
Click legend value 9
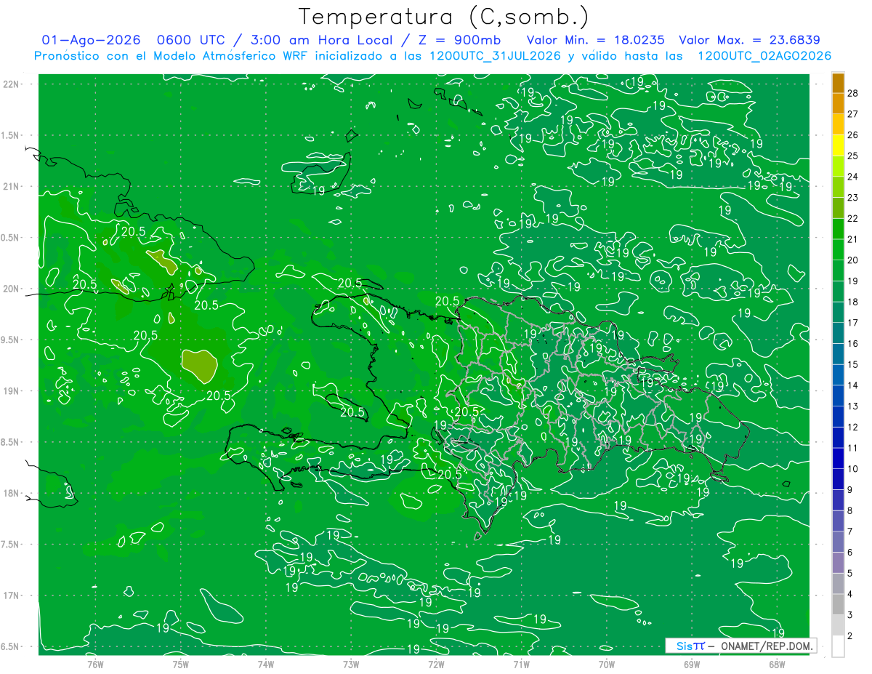tap(851, 489)
